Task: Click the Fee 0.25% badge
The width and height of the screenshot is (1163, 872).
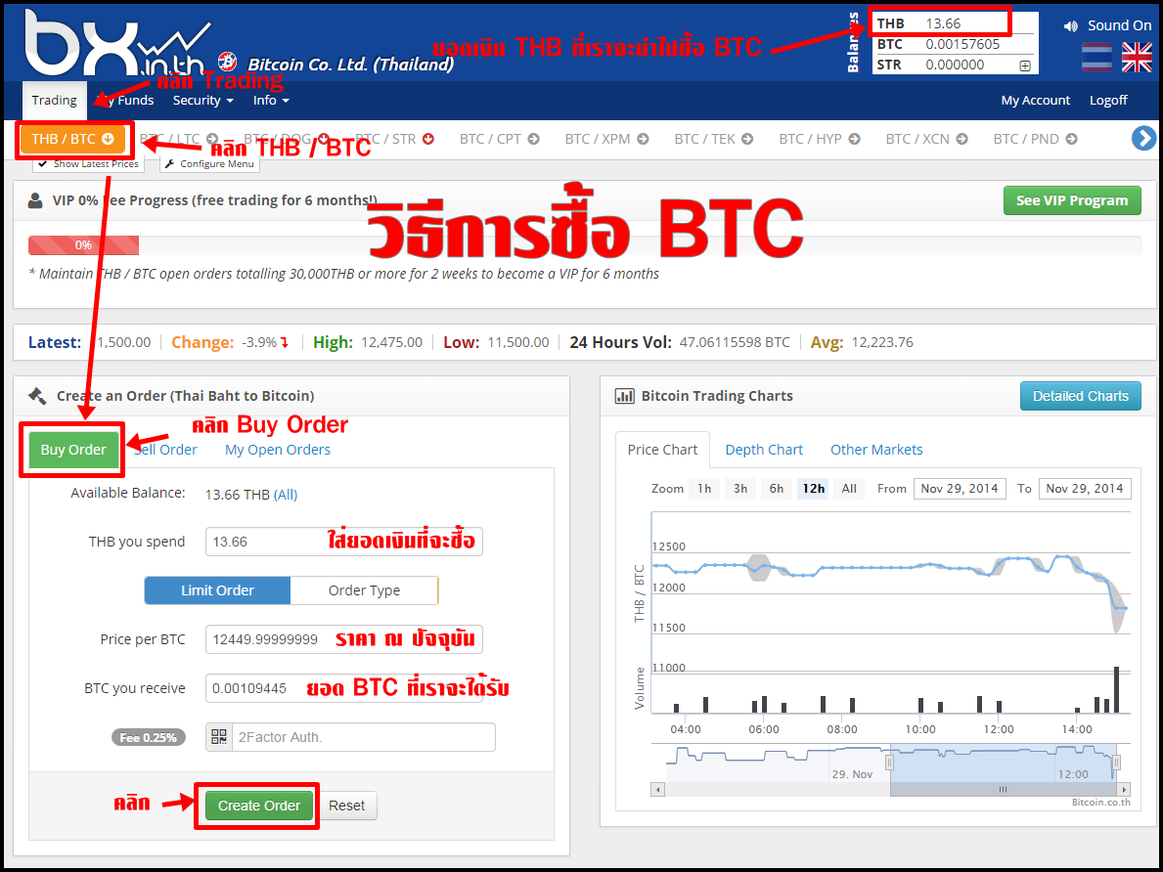Action: (149, 738)
